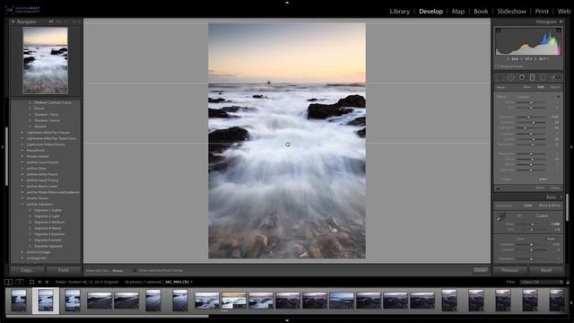This screenshot has height=323, width=574.
Task: Collapse the onOne Vignettes preset folder
Action: (22, 205)
